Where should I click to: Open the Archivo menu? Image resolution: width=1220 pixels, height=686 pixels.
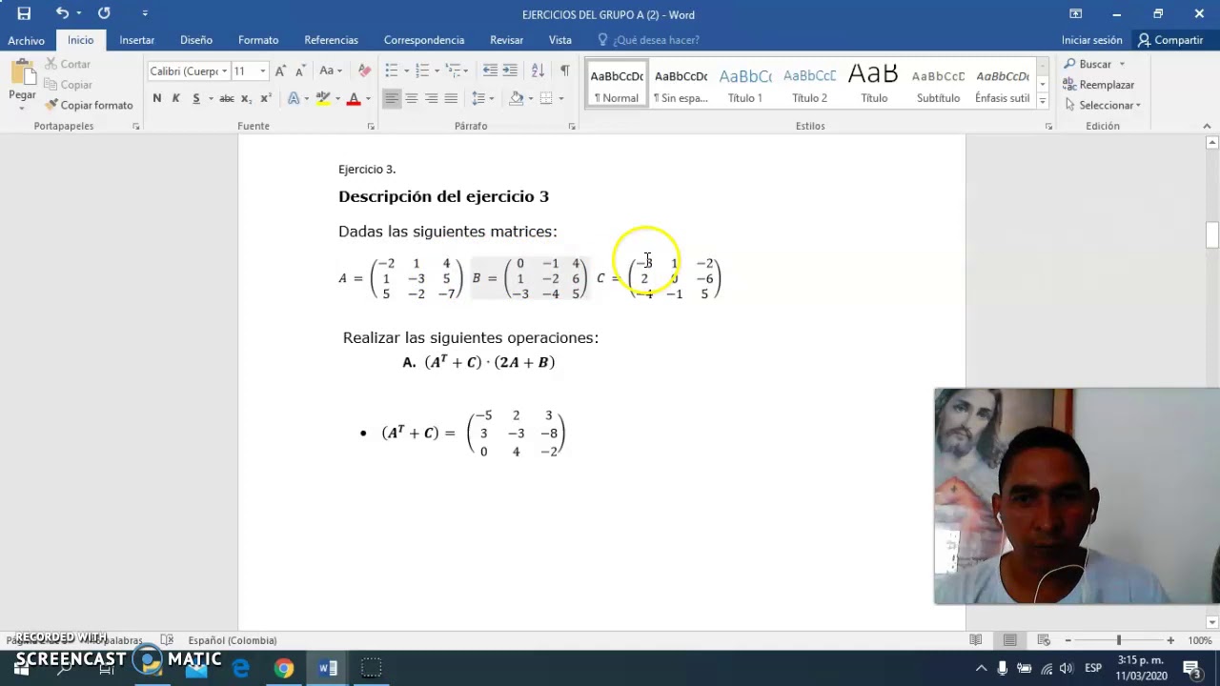click(x=26, y=40)
